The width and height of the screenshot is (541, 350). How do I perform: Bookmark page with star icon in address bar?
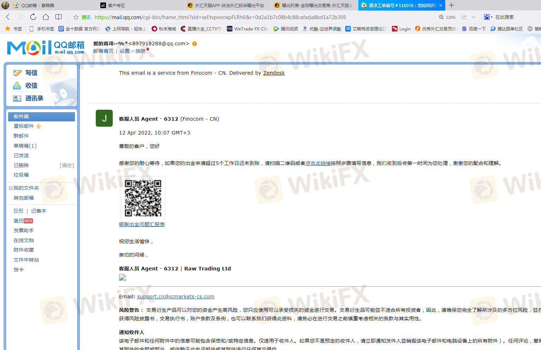coord(76,17)
